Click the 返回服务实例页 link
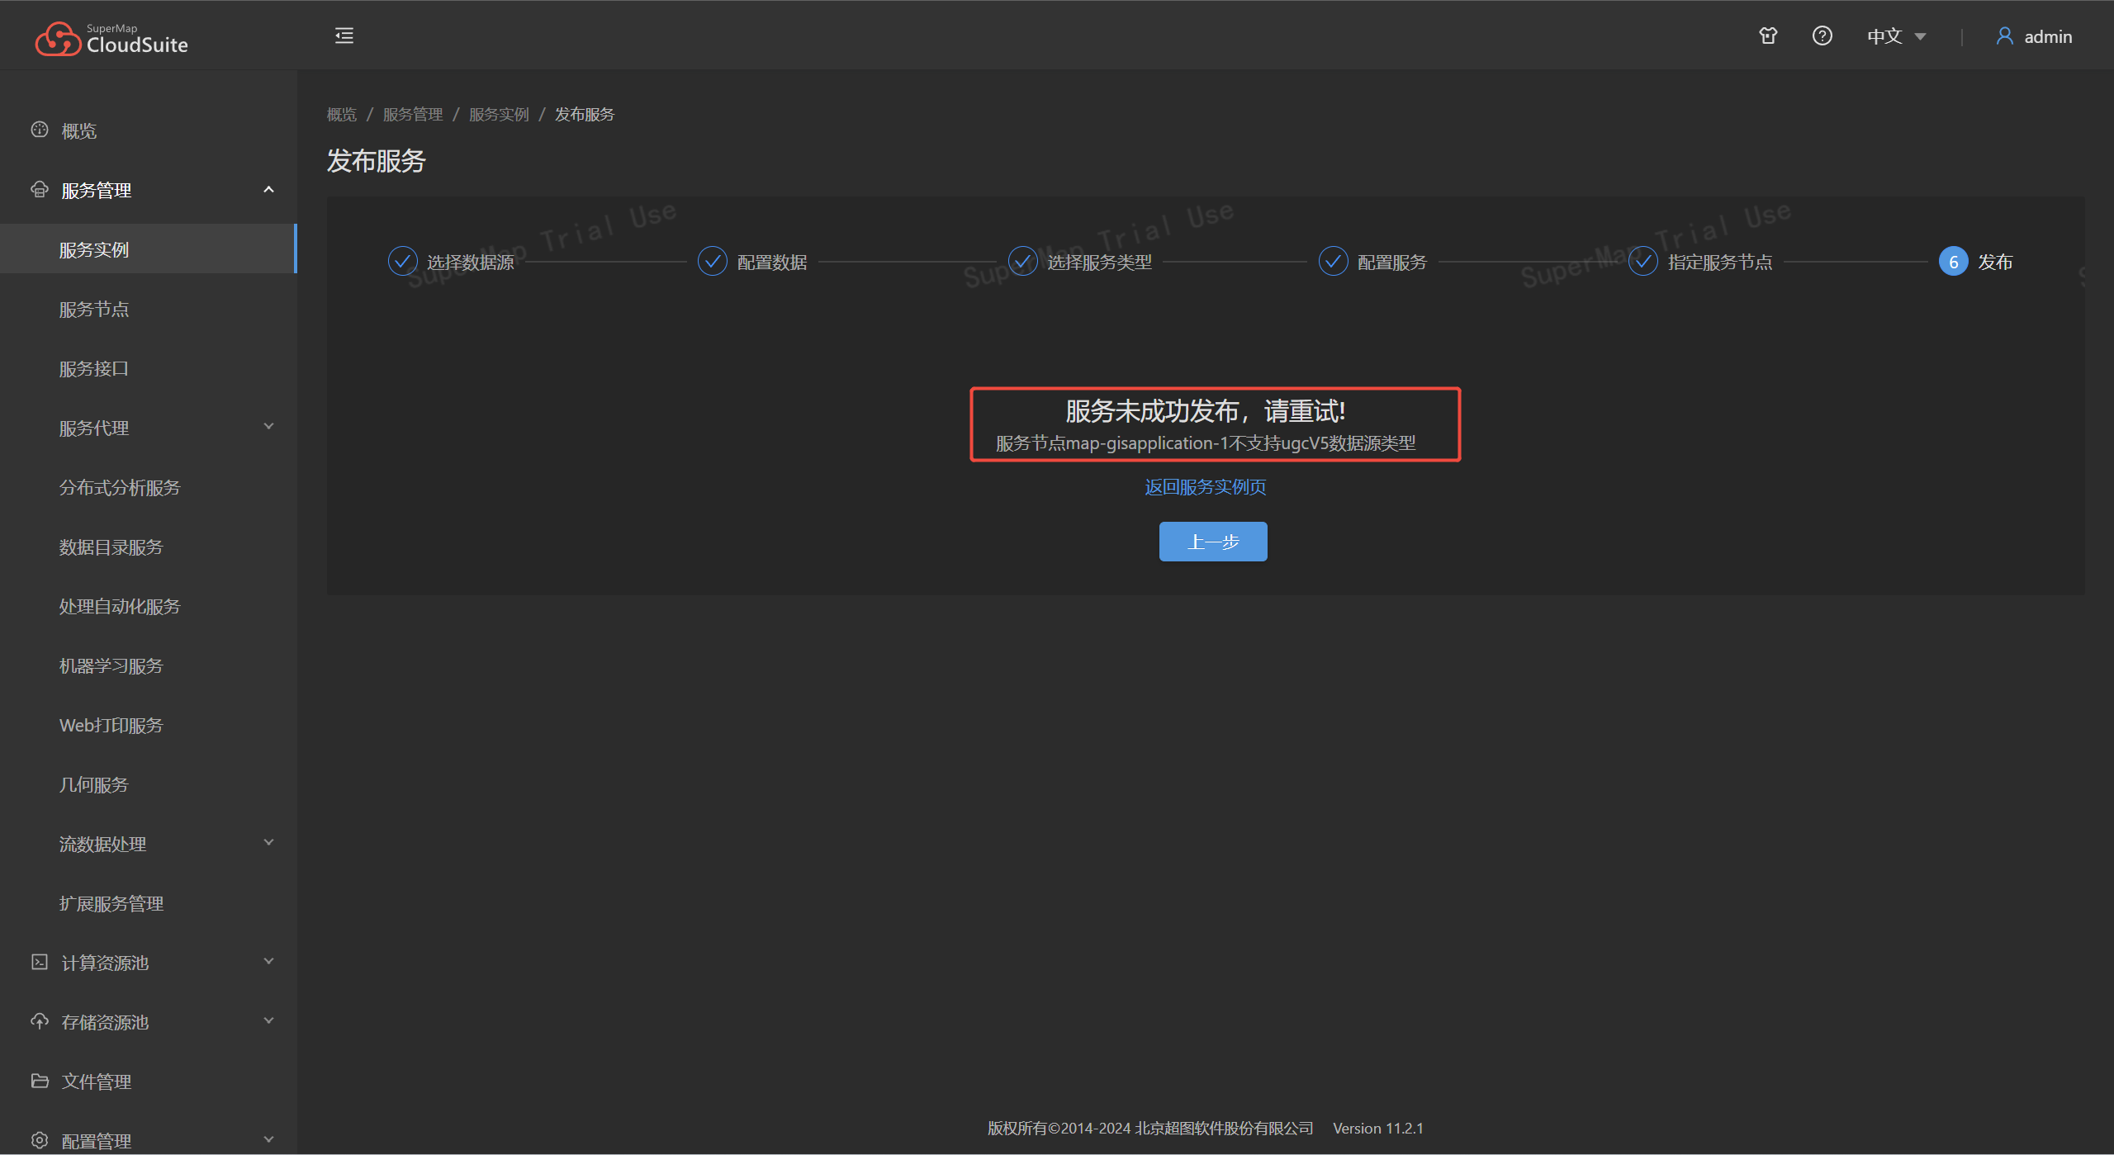Viewport: 2114px width, 1155px height. tap(1205, 487)
